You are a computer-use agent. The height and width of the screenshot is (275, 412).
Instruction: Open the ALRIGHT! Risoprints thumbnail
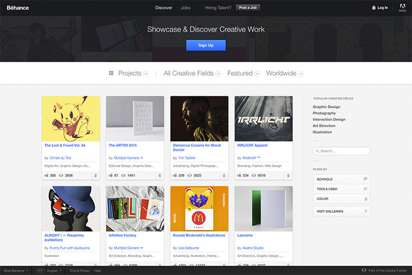pos(71,208)
